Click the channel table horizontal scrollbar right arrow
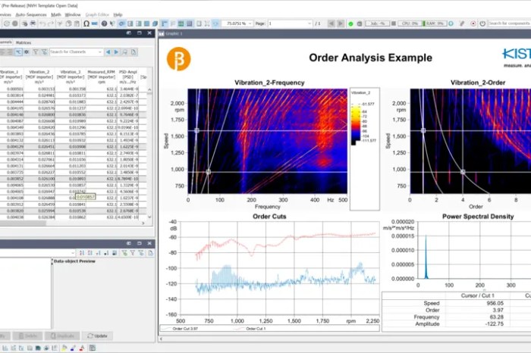531x353 pixels. (143, 223)
